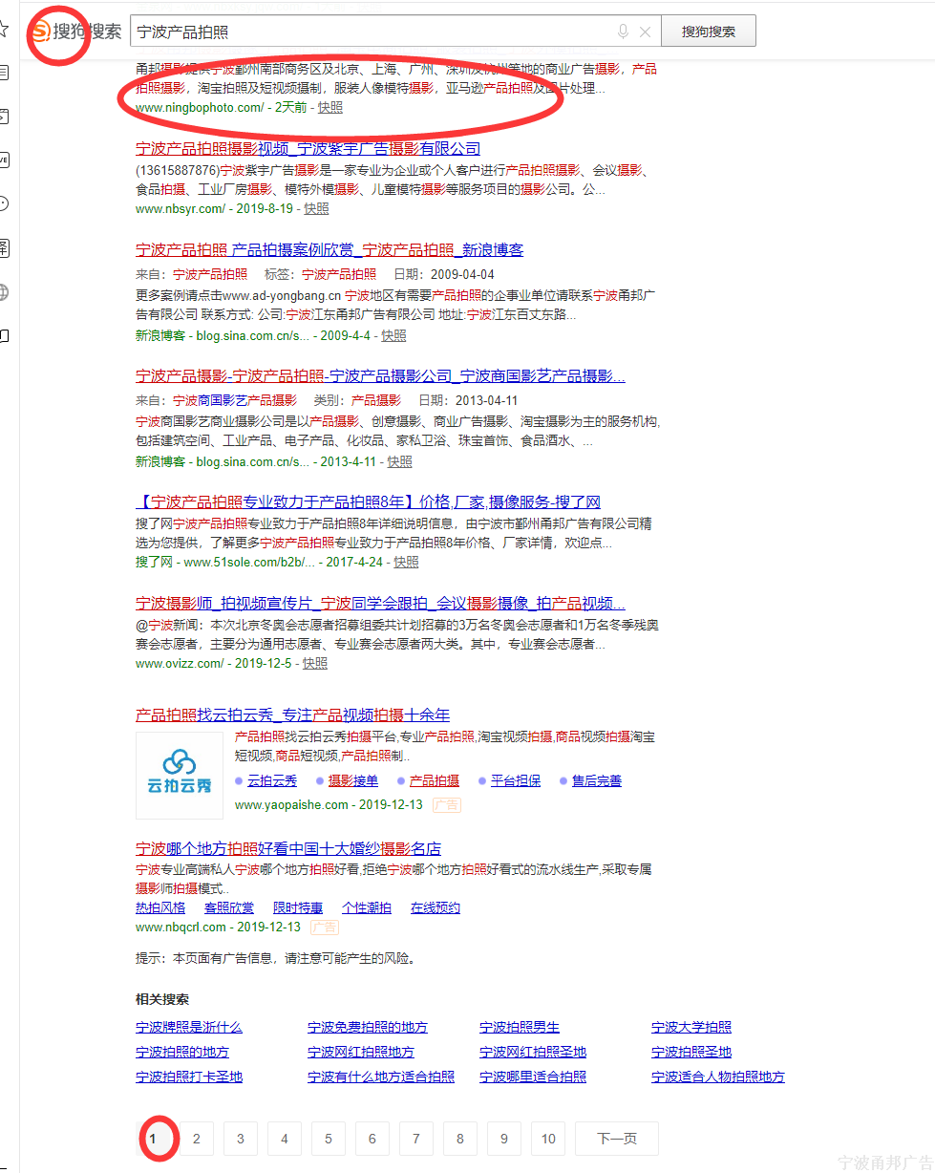Open related search 宁波免费拍照的地方
This screenshot has height=1173, width=935.
368,1028
